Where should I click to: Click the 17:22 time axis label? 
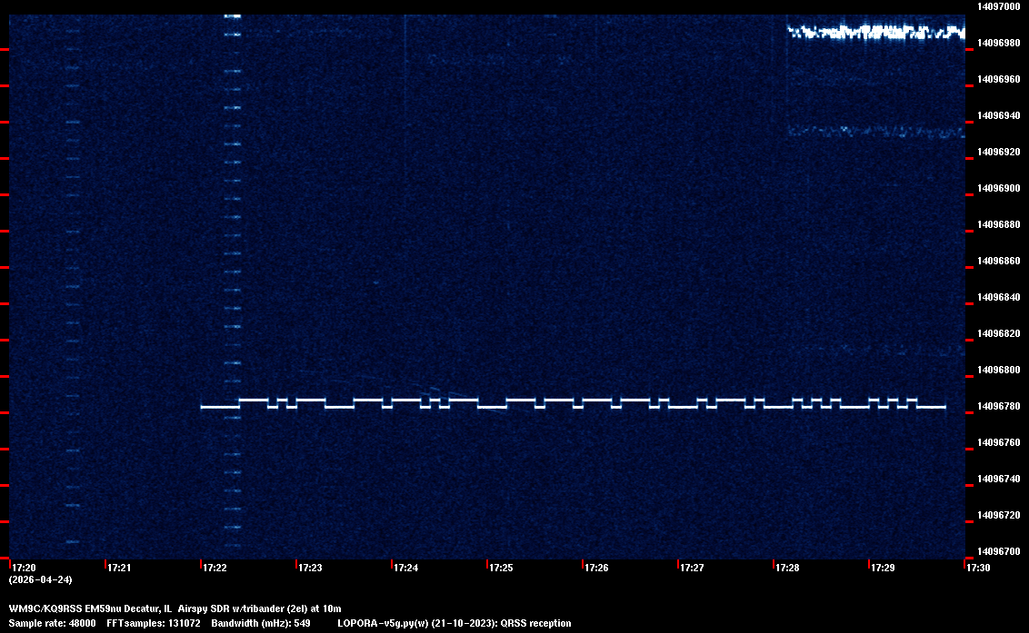point(215,569)
